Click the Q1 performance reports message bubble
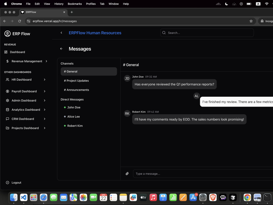Image resolution: width=273 pixels, height=205 pixels. pyautogui.click(x=174, y=84)
